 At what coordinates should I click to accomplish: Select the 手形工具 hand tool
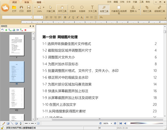(x=62, y=9)
